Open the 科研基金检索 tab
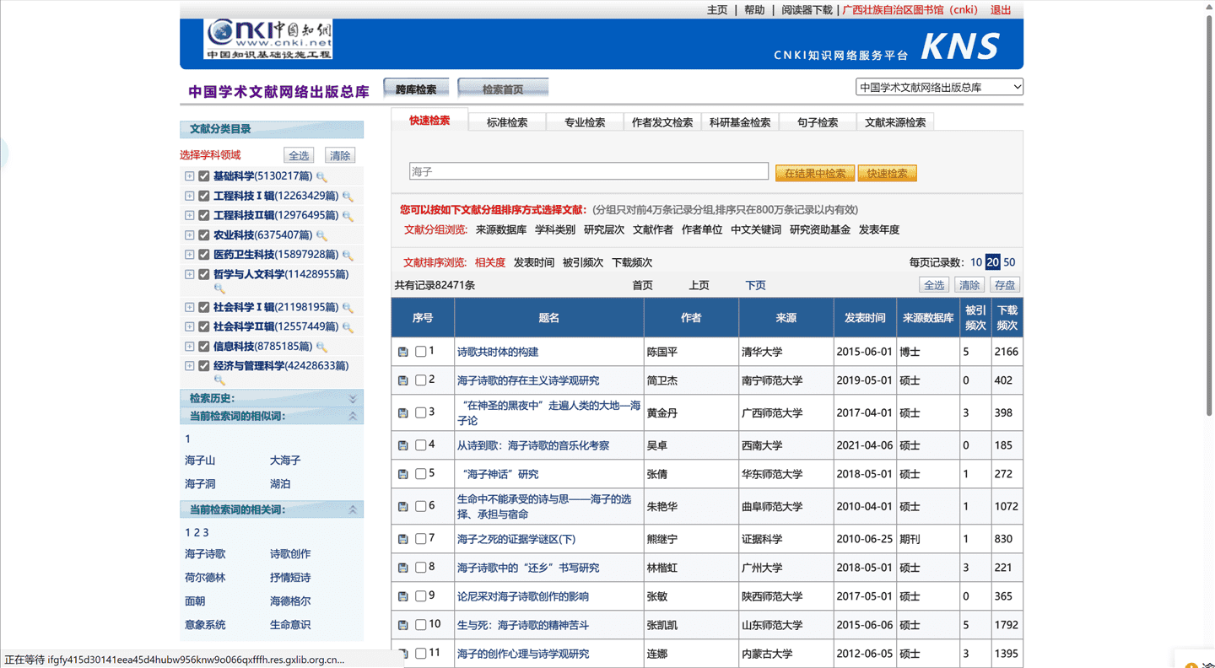The image size is (1215, 668). click(740, 122)
